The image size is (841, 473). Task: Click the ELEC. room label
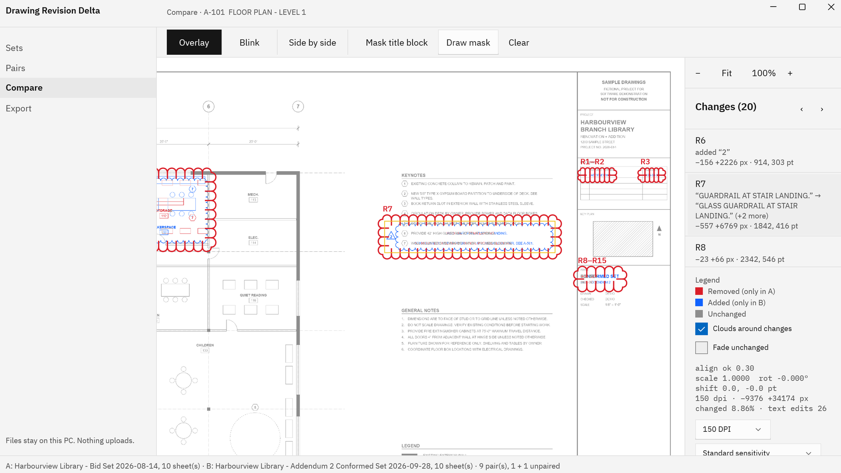click(x=253, y=237)
